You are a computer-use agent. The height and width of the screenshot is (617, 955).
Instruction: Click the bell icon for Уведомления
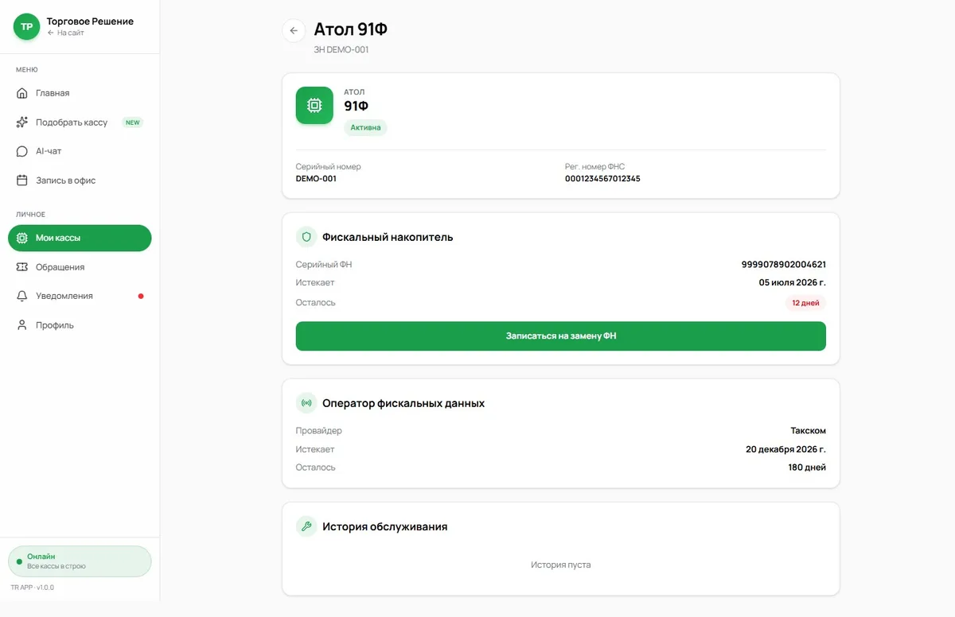tap(22, 296)
